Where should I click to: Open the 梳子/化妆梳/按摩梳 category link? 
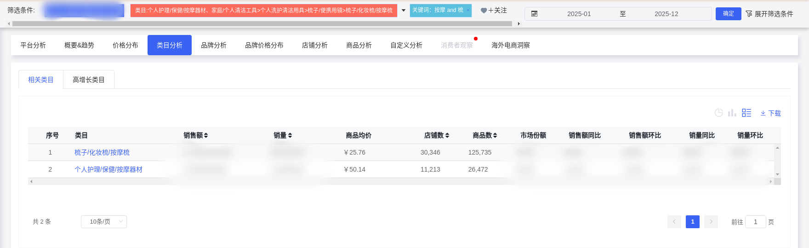point(102,152)
